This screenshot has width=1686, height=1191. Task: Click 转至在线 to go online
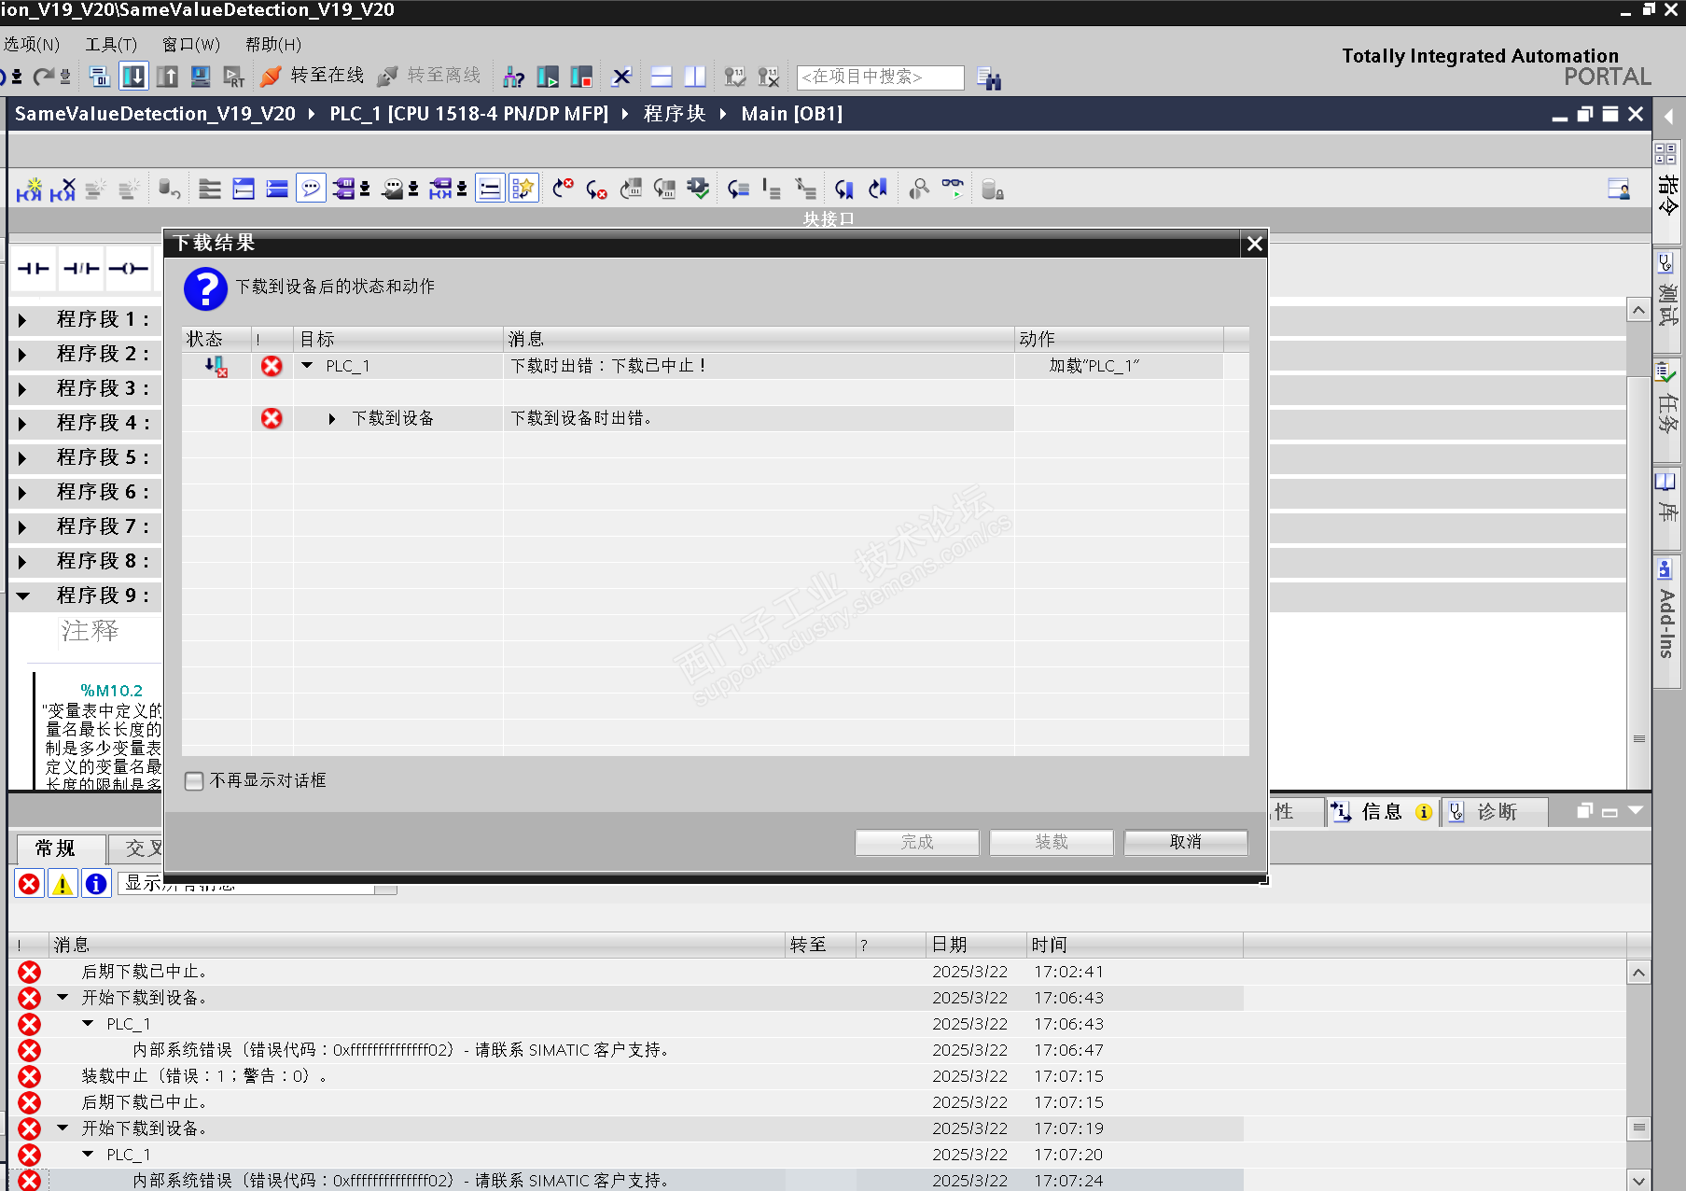(314, 76)
